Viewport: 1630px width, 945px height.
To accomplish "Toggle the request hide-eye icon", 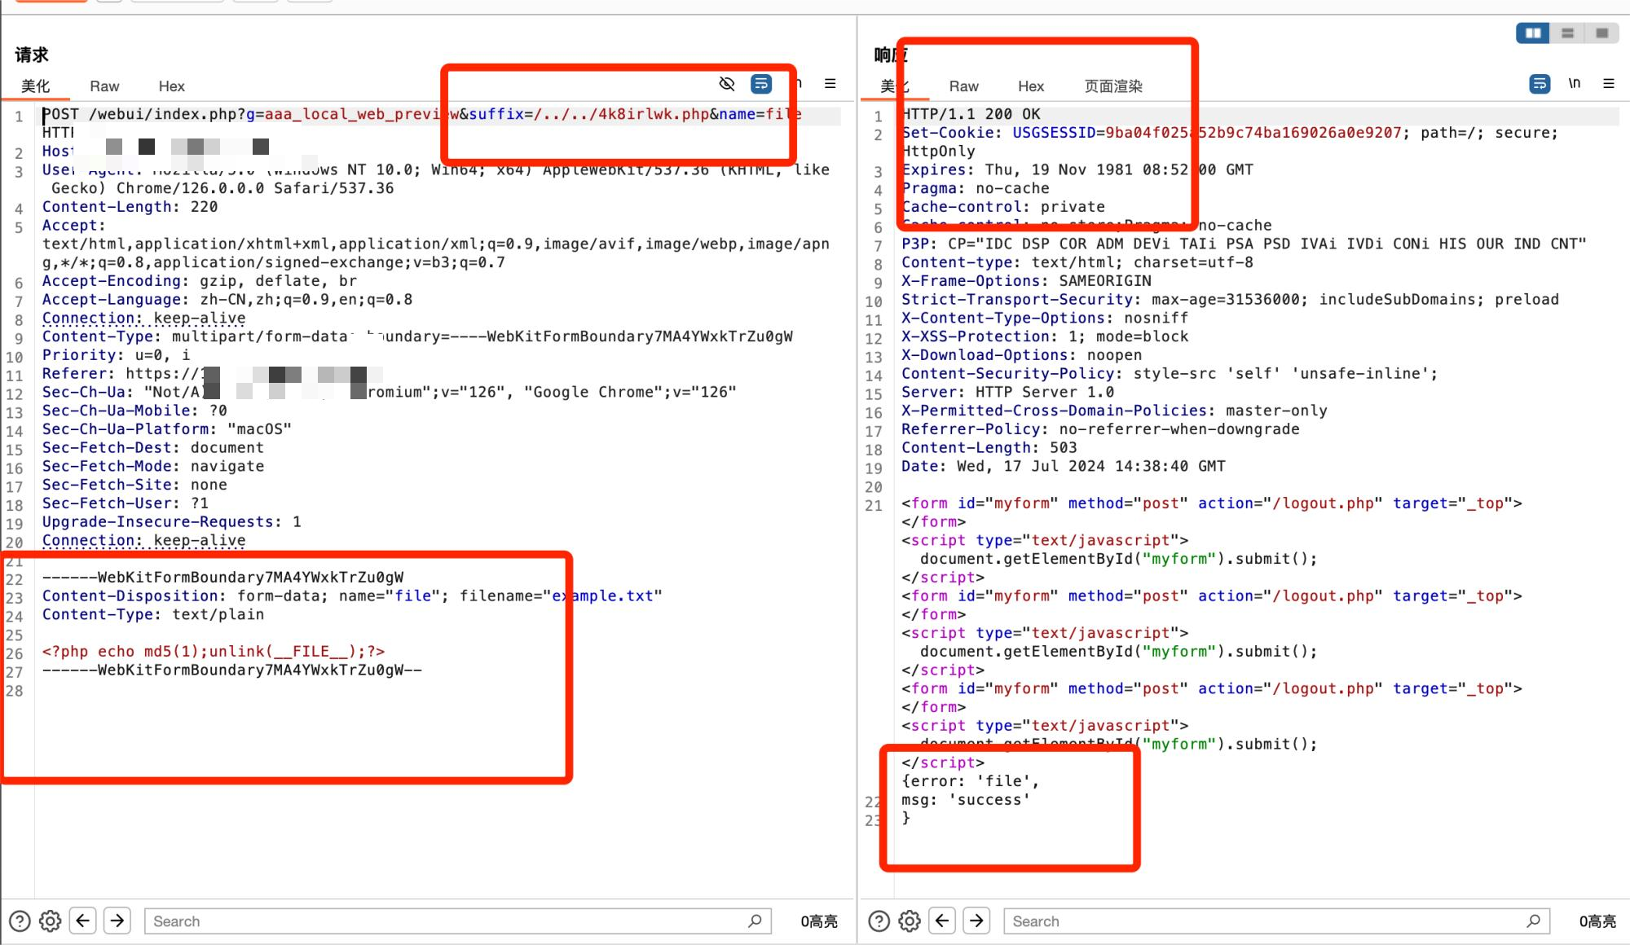I will (727, 84).
